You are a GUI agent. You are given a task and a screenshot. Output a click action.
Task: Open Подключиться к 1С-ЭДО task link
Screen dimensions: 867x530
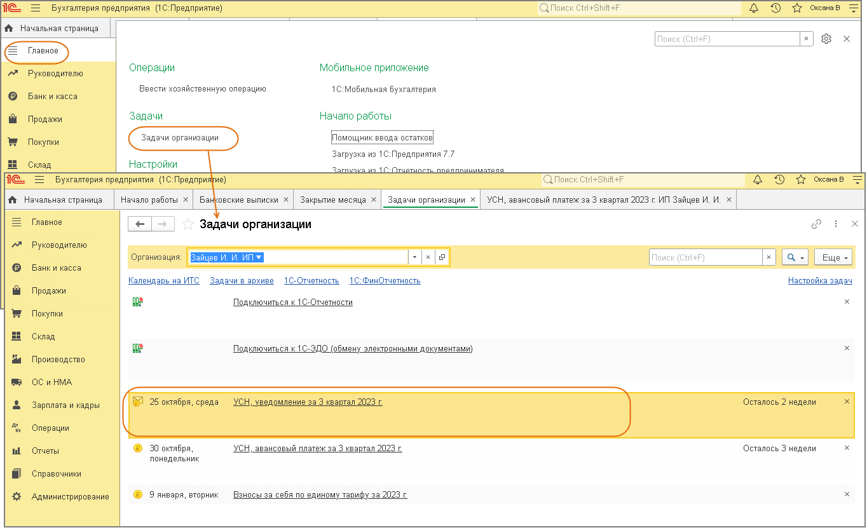pyautogui.click(x=353, y=348)
